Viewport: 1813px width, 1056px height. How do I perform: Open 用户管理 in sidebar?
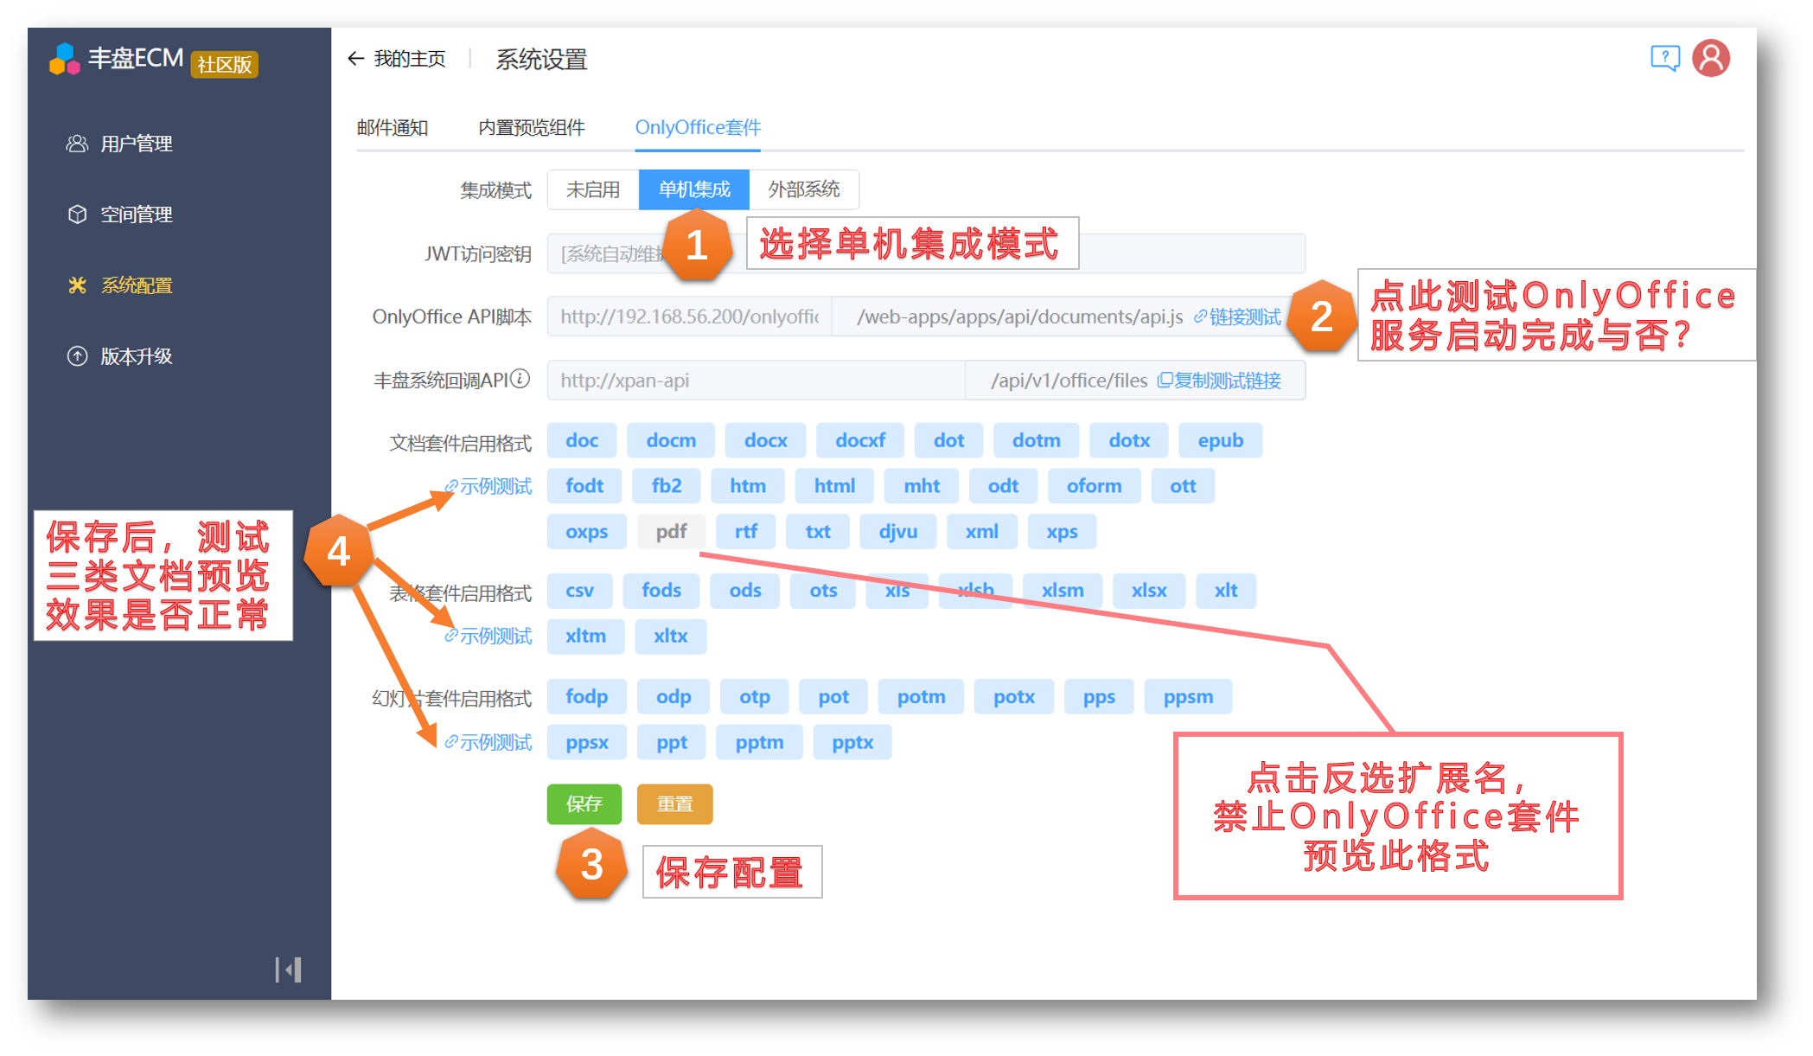[x=119, y=144]
